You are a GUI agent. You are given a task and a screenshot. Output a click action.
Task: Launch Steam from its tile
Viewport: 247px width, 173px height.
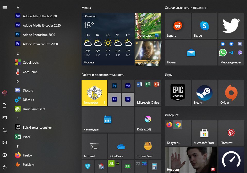205,93
